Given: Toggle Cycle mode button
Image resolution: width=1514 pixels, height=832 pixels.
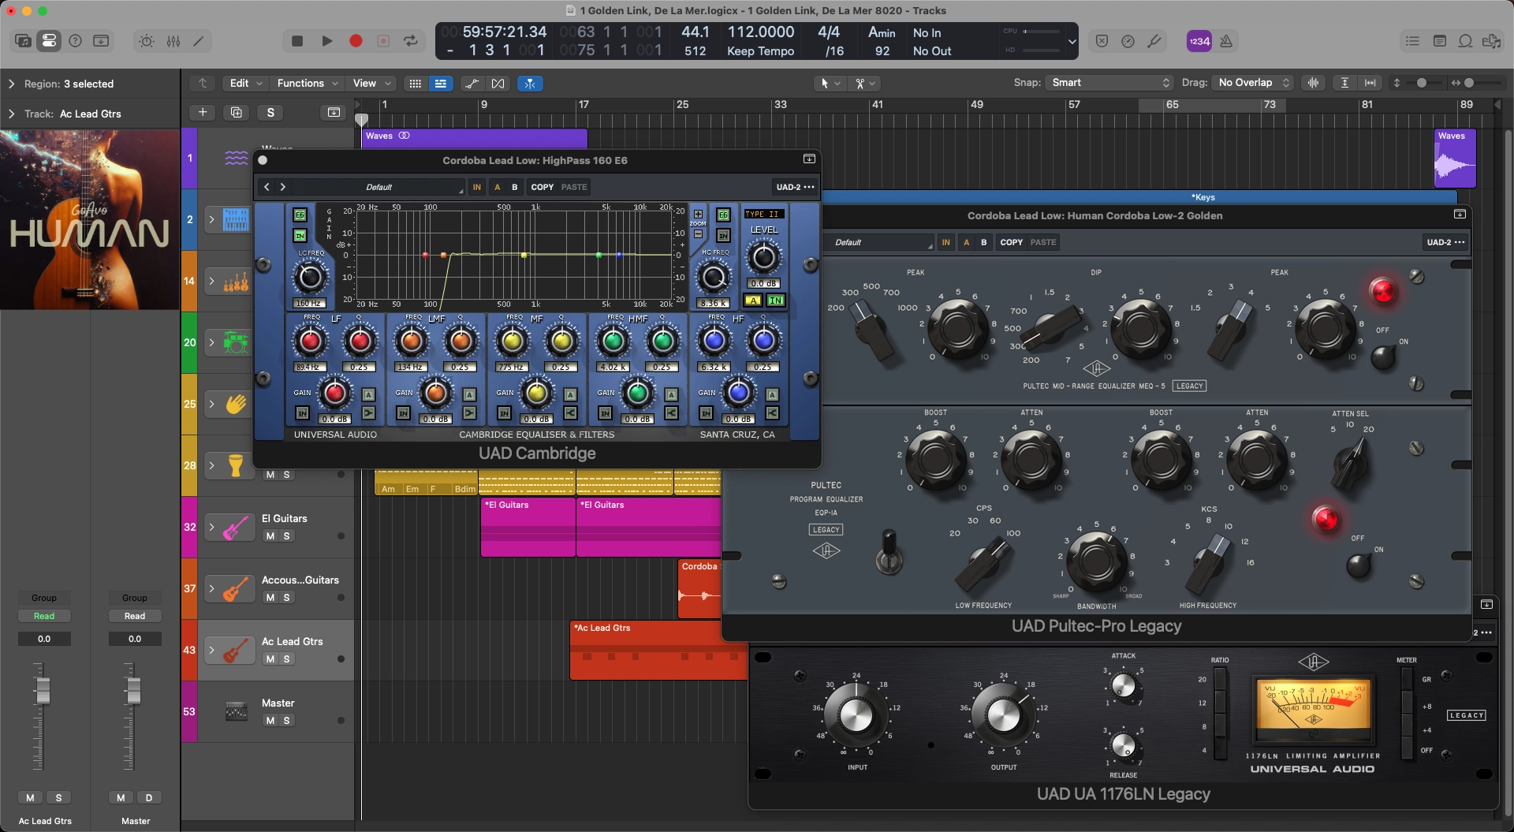Looking at the screenshot, I should [411, 41].
